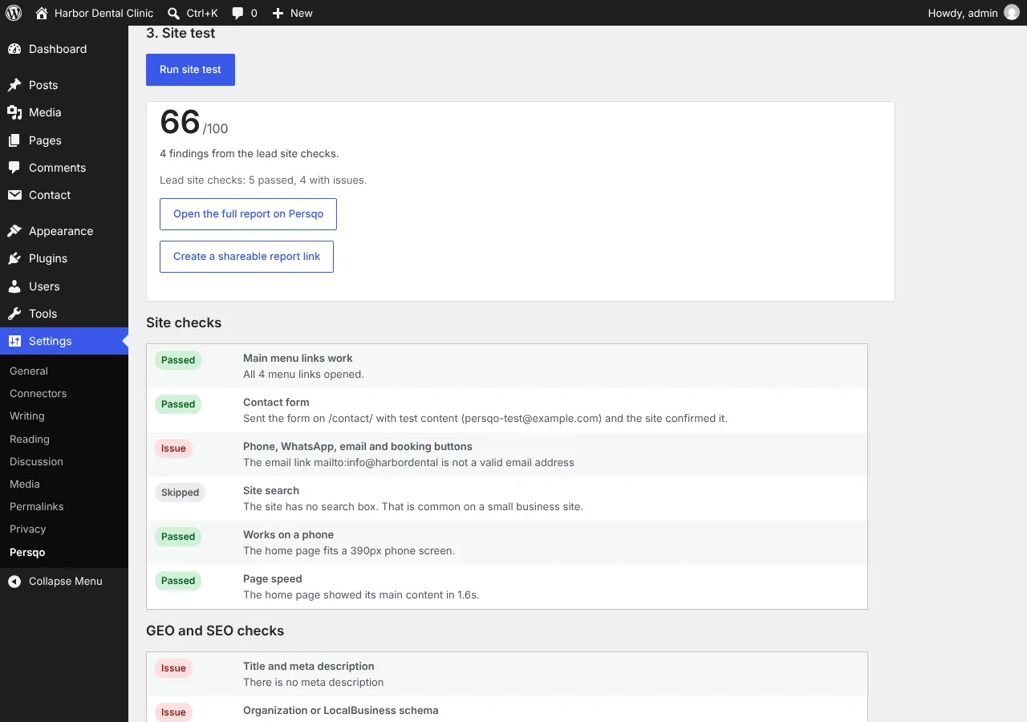Screen dimensions: 1027x722
Task: Click the 66 score number
Action: [180, 122]
